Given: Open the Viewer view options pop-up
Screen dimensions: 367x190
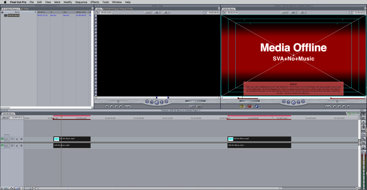Looking at the screenshot, I should pyautogui.click(x=166, y=12).
